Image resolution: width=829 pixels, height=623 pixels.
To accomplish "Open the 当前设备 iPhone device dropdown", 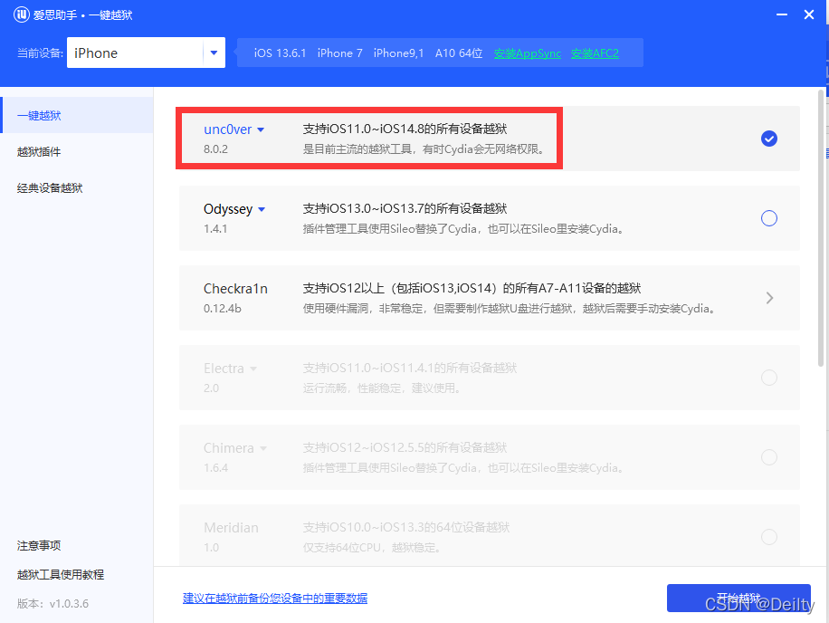I will (x=146, y=53).
